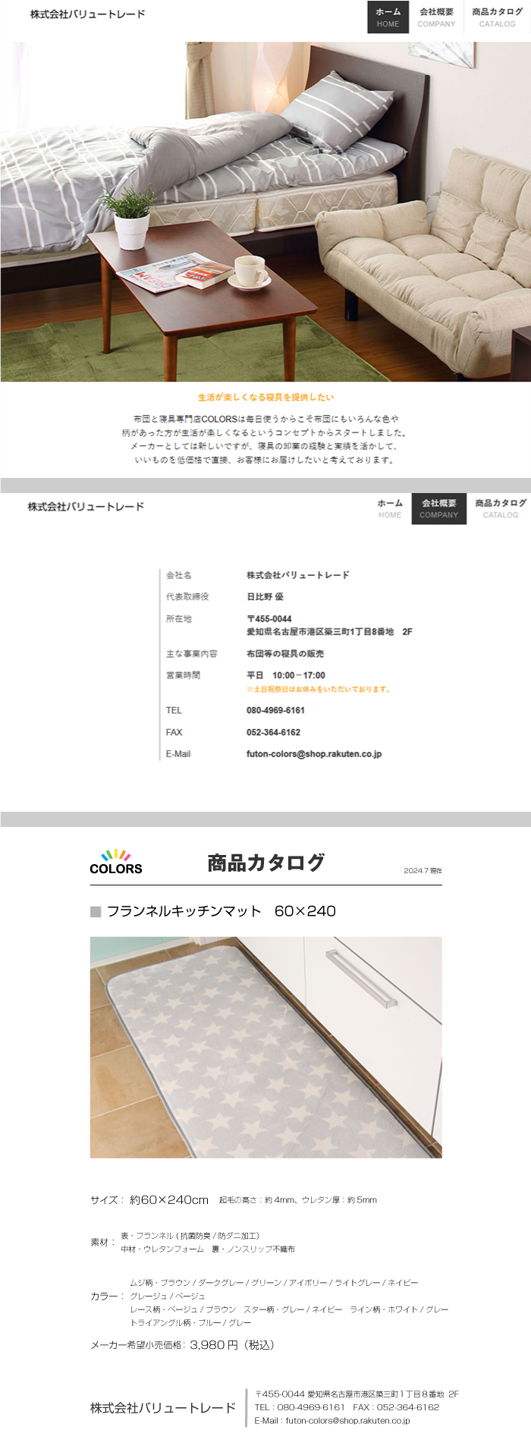This screenshot has width=531, height=1449.
Task: Open 商品カタログ CATALOG in the topmost header
Action: pos(497,17)
